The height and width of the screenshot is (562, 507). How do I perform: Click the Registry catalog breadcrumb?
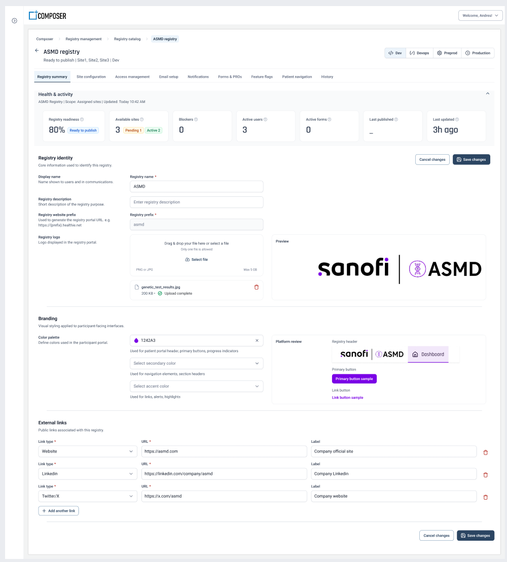127,39
